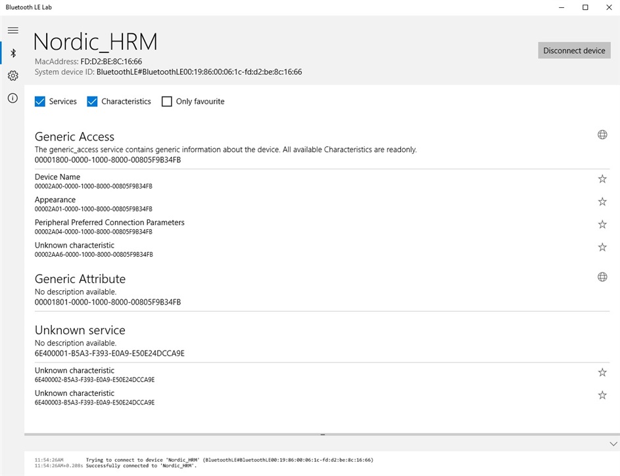Open the info about page icon

13,98
